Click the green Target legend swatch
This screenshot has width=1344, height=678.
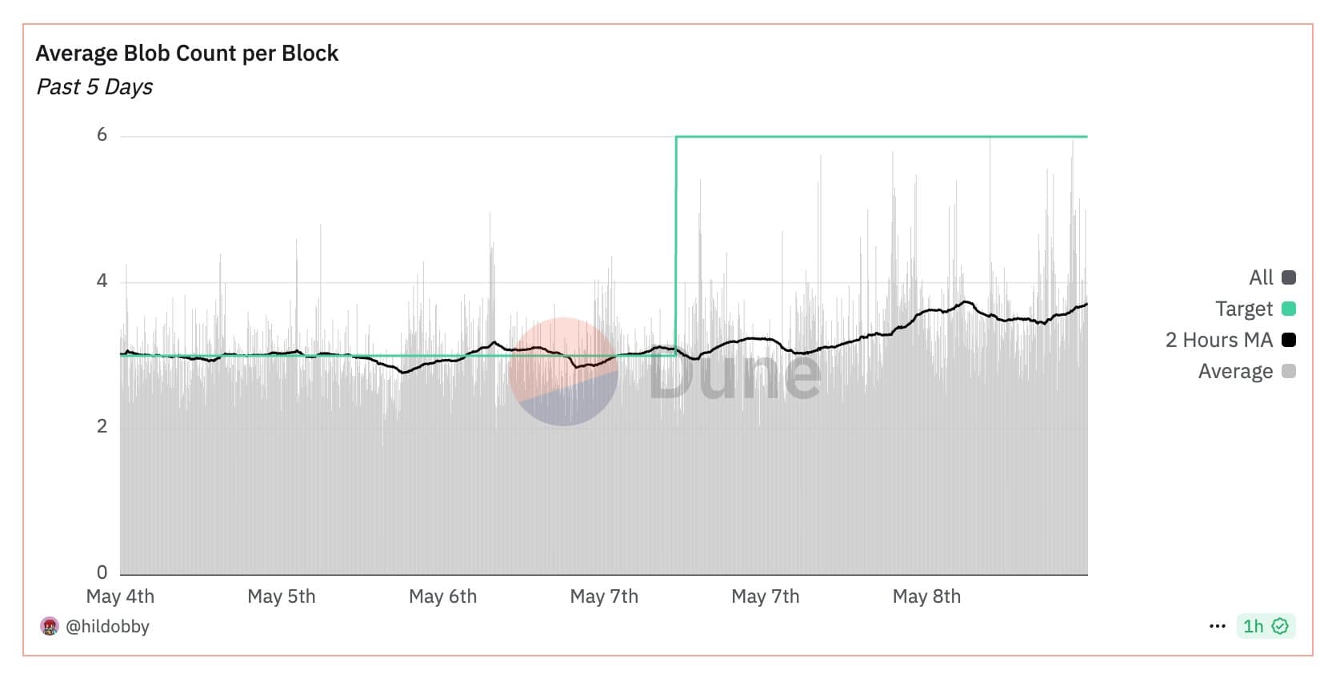click(x=1288, y=309)
